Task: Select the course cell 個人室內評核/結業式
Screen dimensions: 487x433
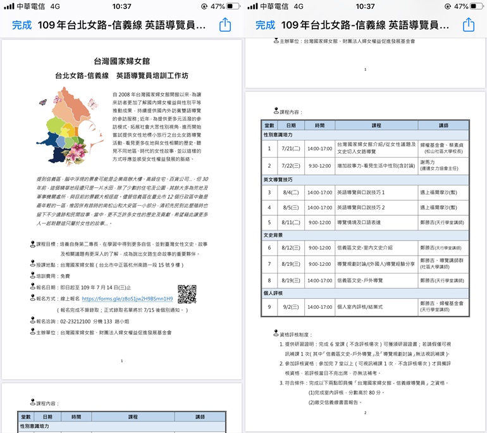Action: [376, 307]
